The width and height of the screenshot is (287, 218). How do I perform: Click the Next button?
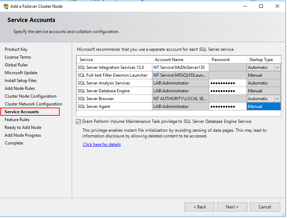232,207
